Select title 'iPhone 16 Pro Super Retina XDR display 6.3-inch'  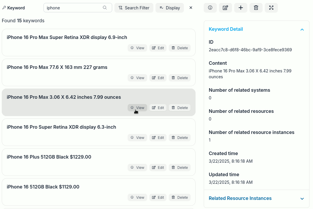[61, 127]
